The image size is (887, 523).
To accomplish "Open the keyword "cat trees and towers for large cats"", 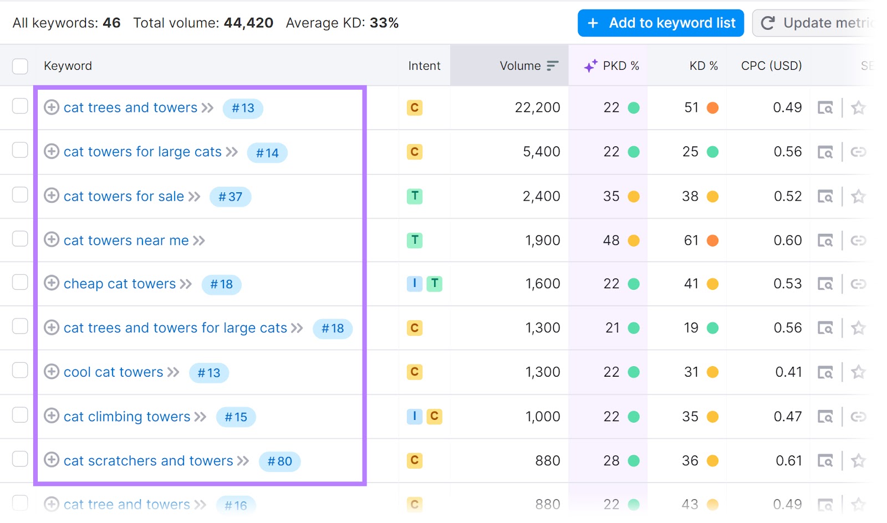I will pos(175,327).
